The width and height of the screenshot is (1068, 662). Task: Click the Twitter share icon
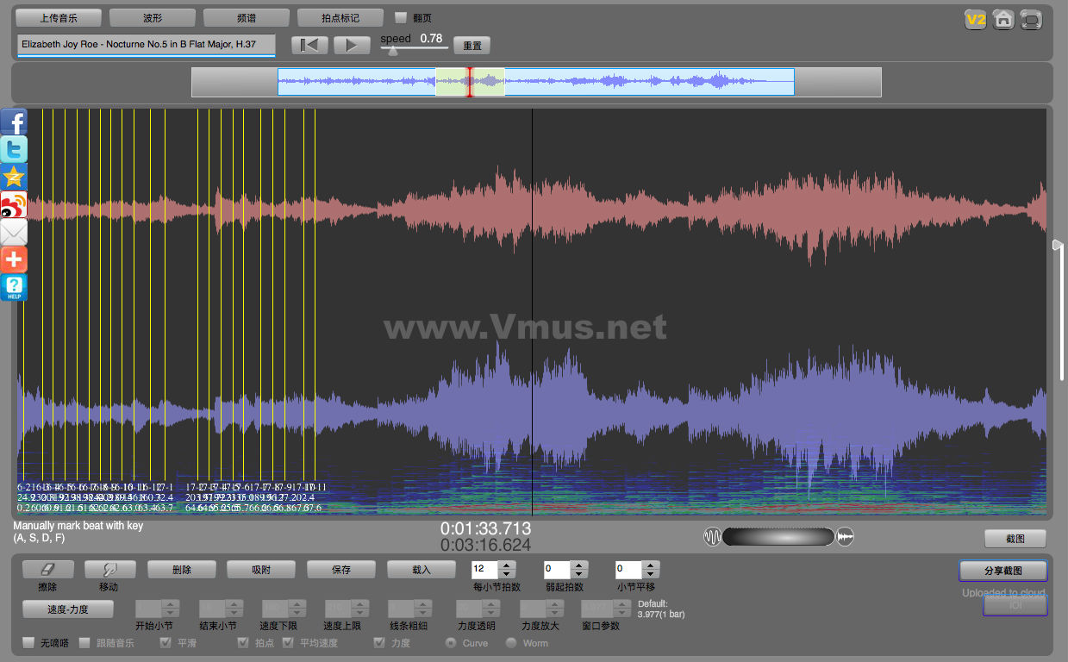(14, 149)
